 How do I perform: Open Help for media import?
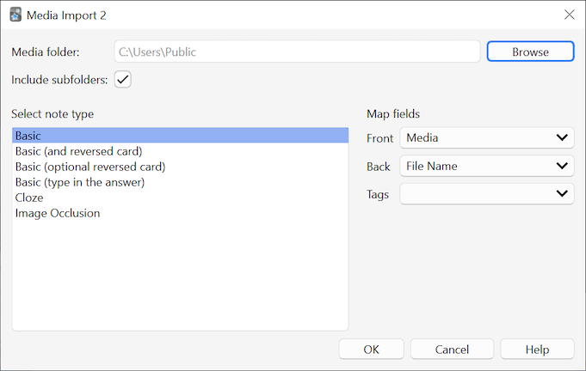point(537,350)
